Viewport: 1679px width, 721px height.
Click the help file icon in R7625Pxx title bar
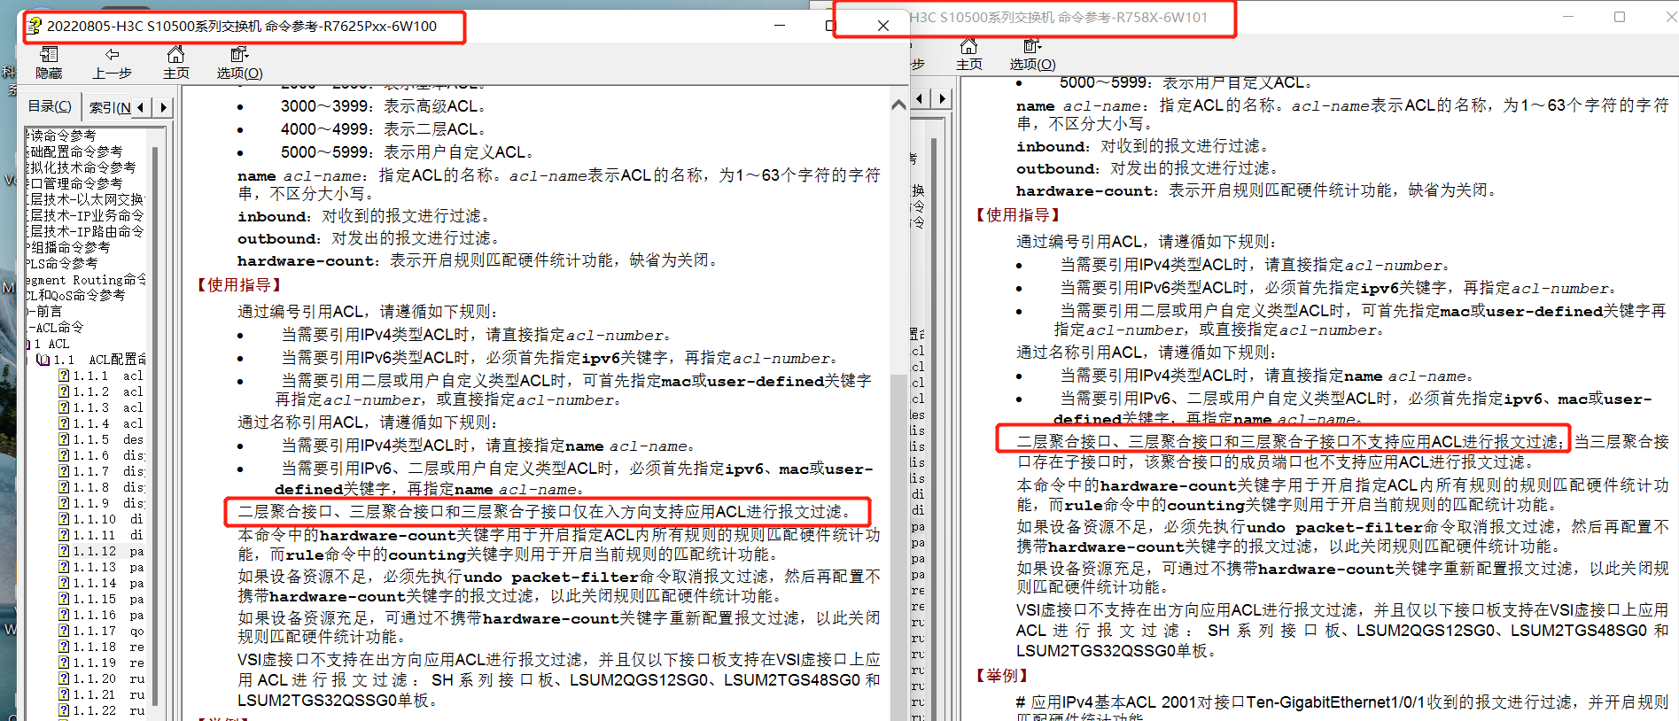click(x=35, y=26)
